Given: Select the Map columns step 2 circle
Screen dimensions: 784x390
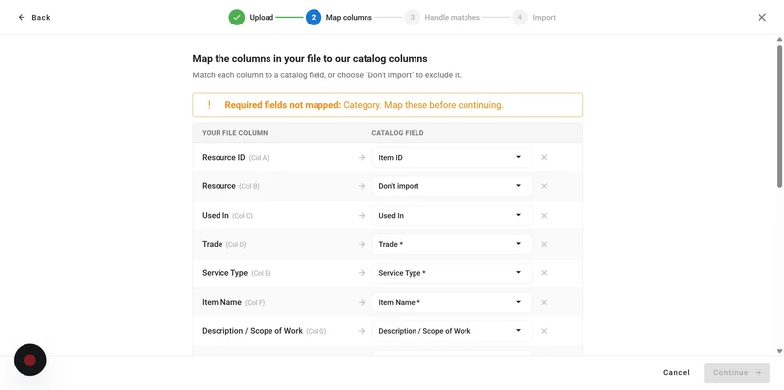Looking at the screenshot, I should click(314, 17).
